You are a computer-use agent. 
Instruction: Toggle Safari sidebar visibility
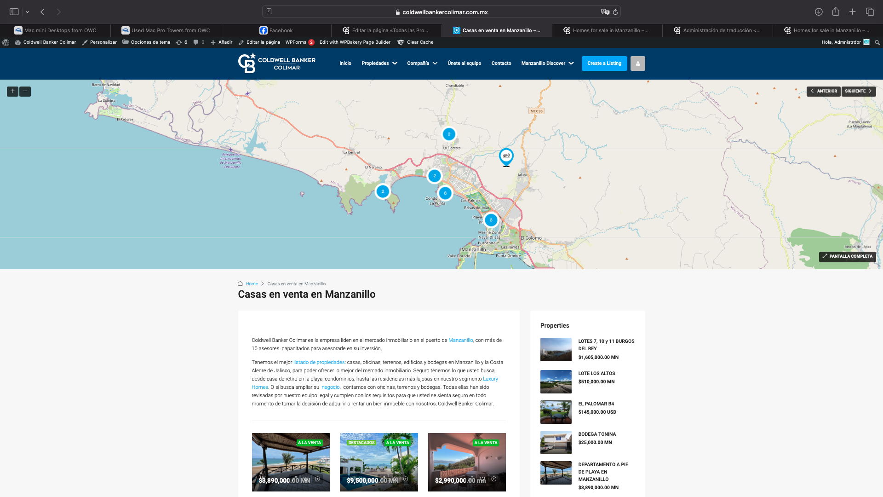pyautogui.click(x=14, y=12)
